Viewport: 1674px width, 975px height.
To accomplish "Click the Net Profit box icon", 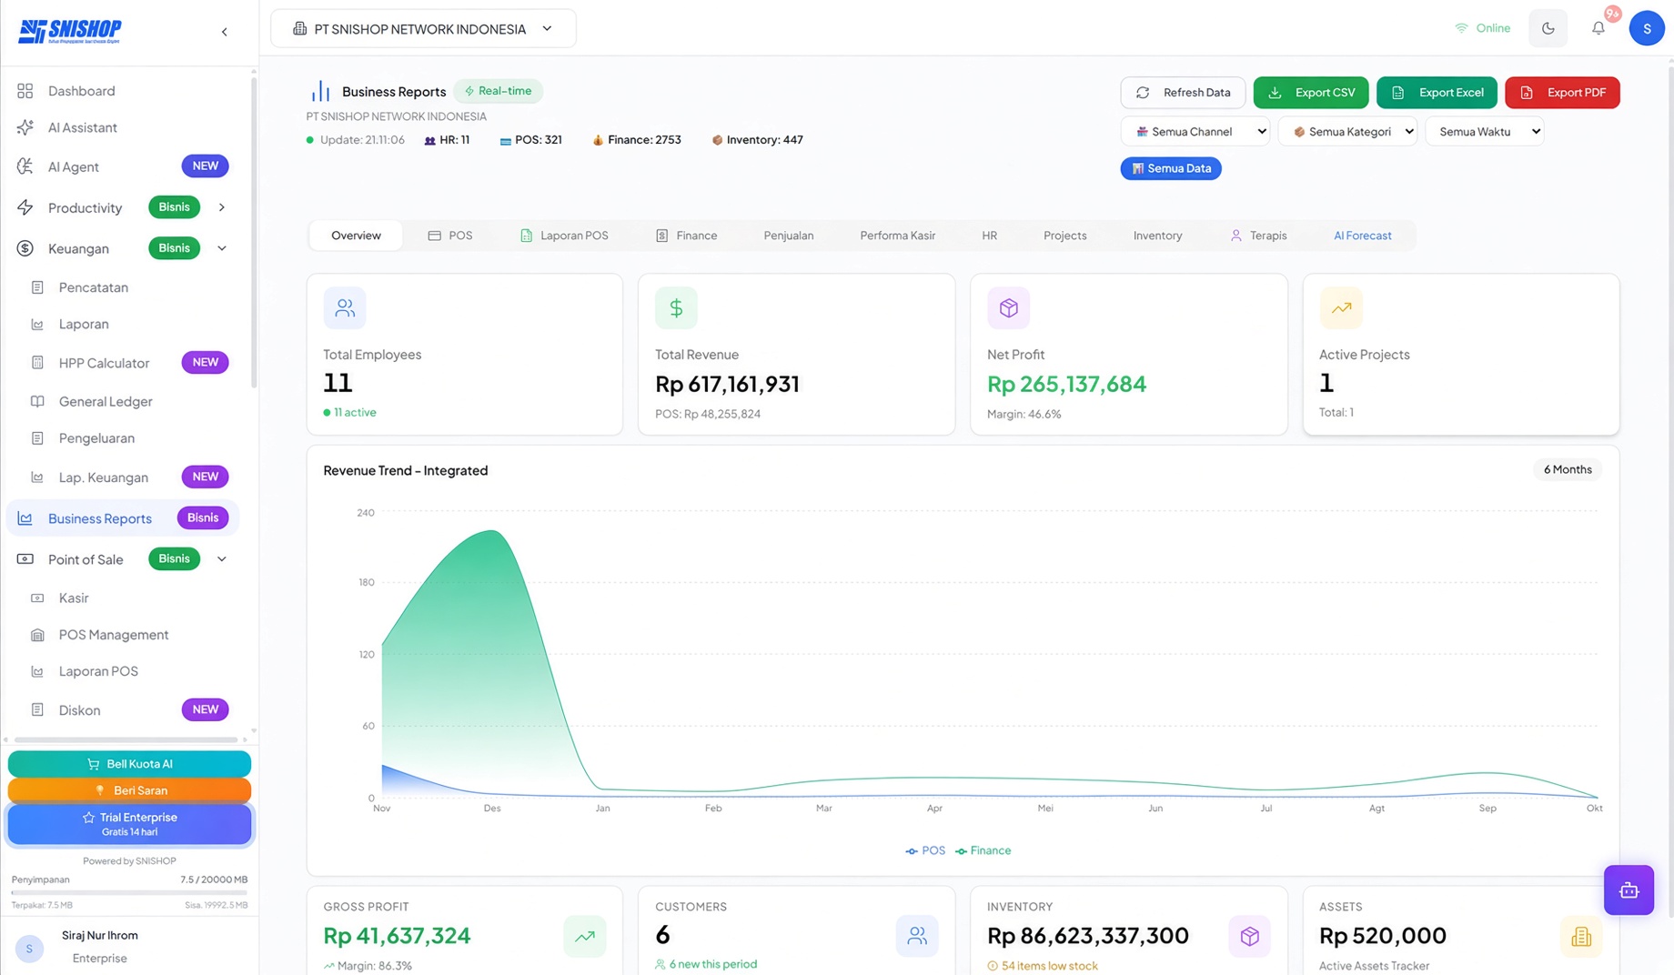I will click(x=1008, y=307).
